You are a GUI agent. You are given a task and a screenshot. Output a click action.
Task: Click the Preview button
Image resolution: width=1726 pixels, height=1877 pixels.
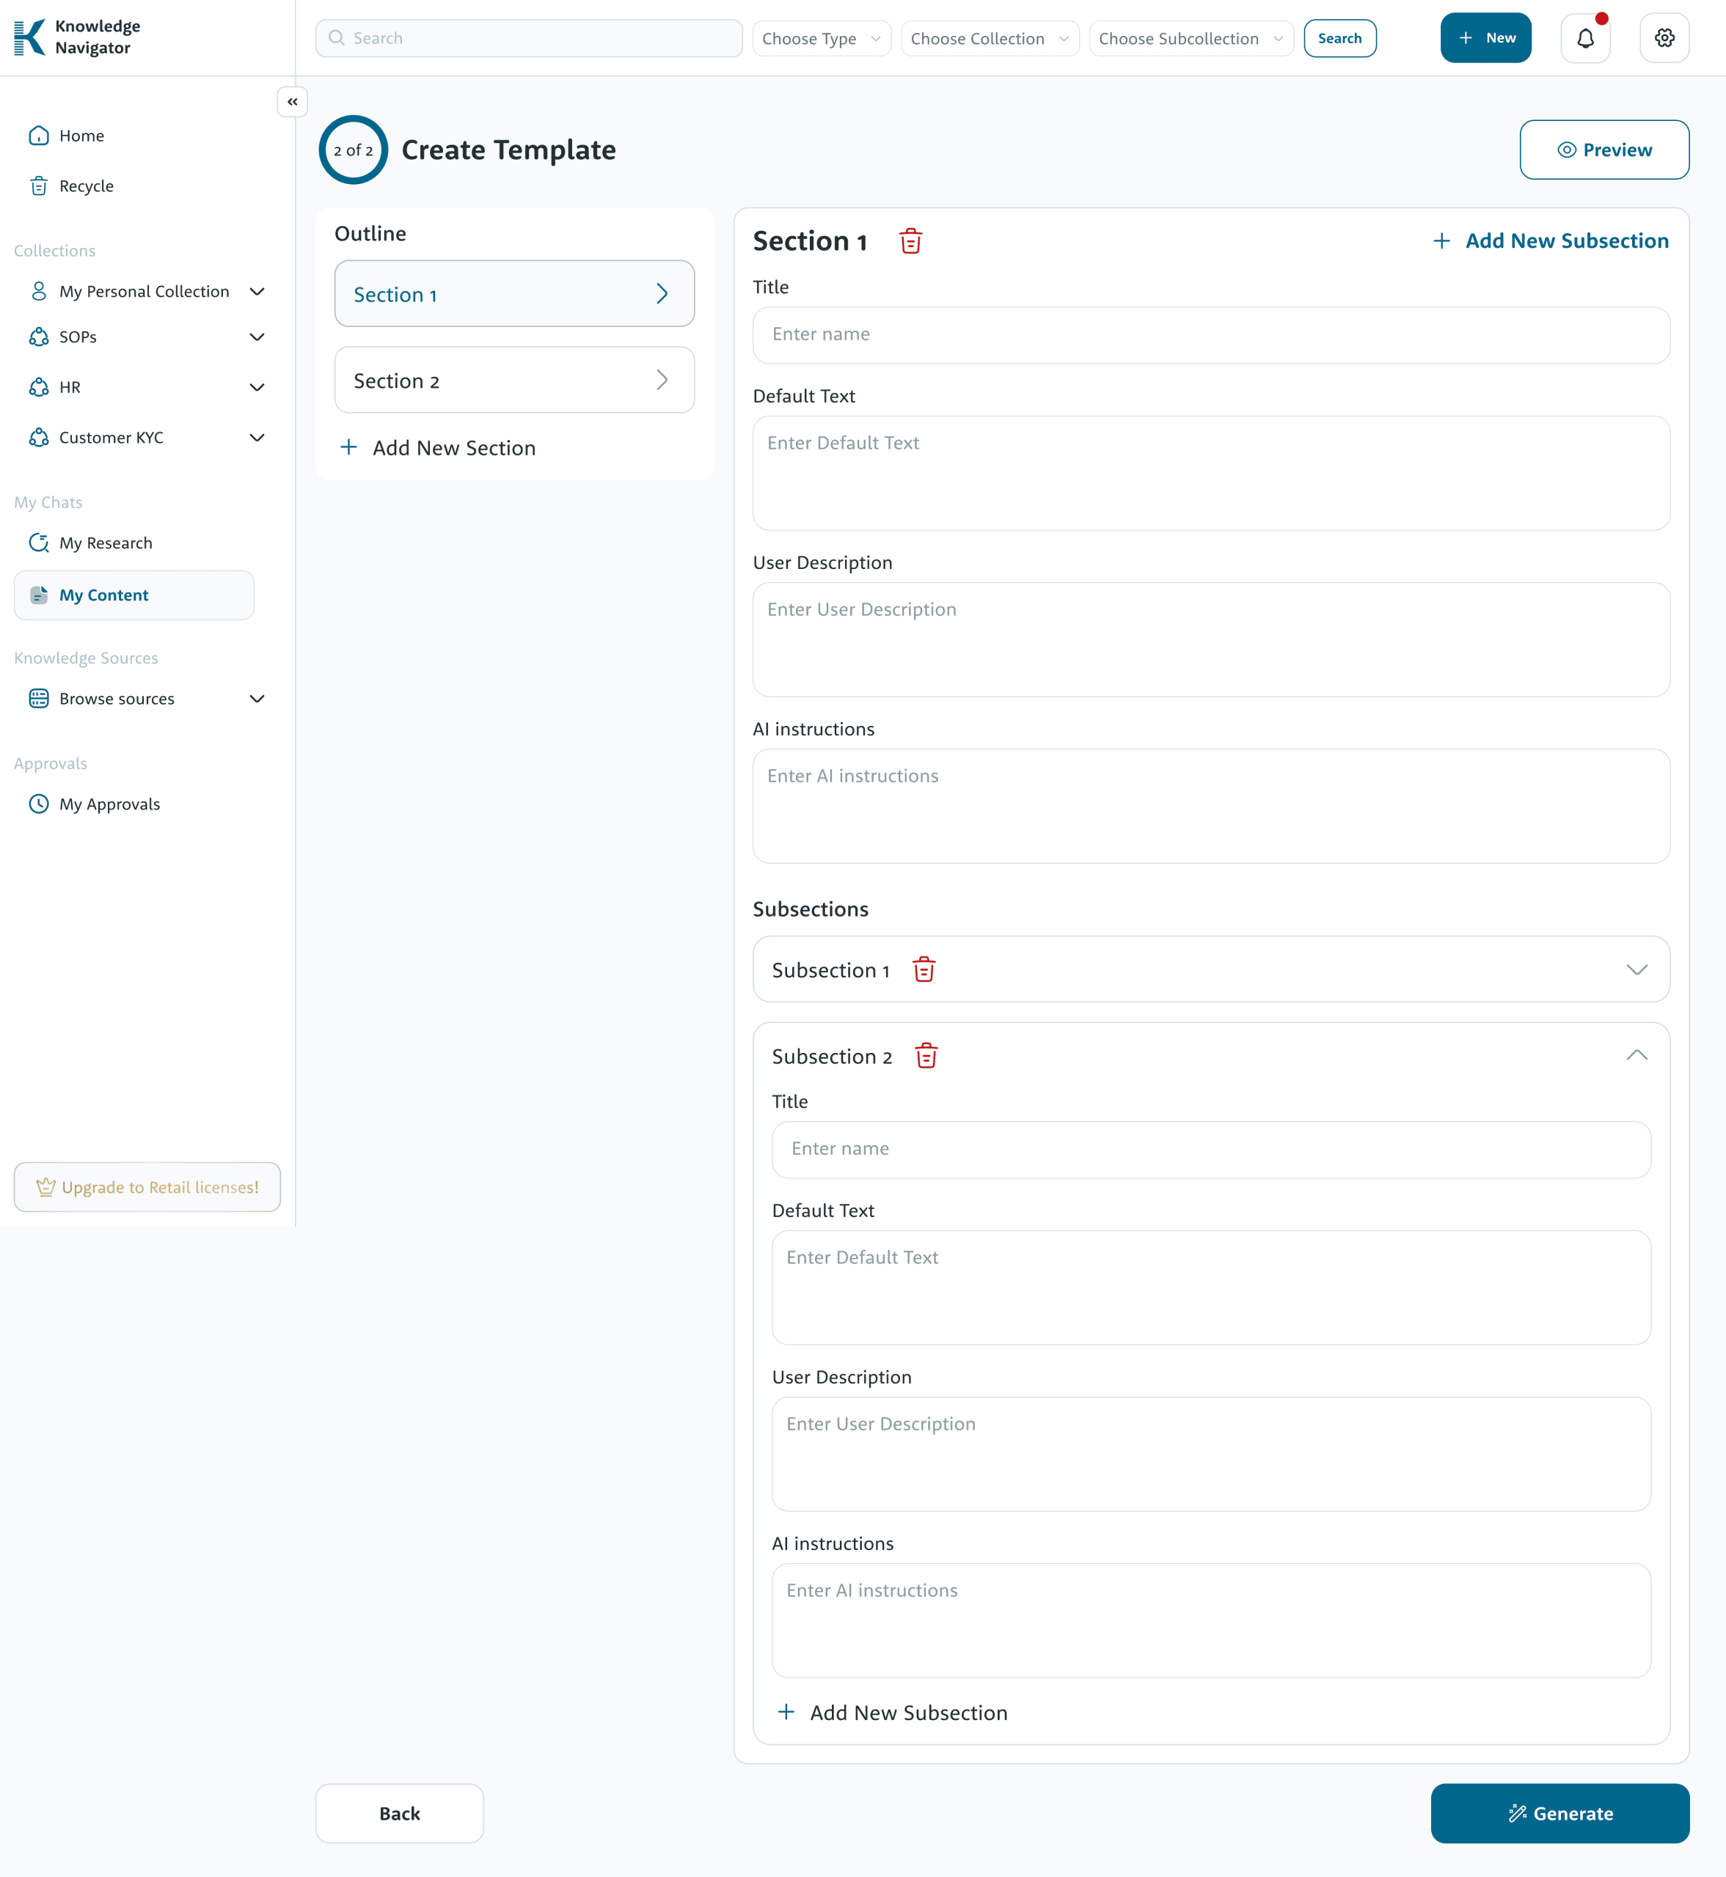pyautogui.click(x=1603, y=150)
